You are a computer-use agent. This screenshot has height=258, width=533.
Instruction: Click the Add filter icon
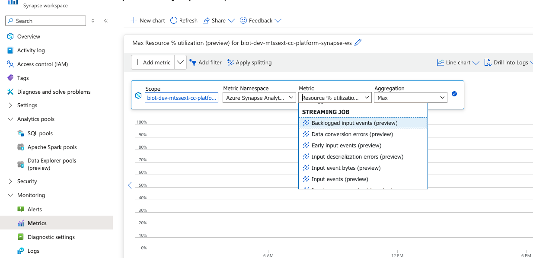[x=193, y=63]
